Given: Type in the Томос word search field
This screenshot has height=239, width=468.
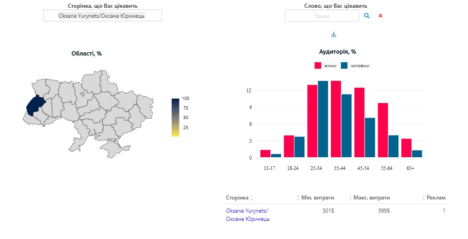Looking at the screenshot, I should tap(322, 16).
